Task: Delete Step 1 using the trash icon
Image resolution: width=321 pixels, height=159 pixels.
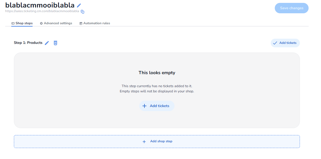Action: pos(55,43)
